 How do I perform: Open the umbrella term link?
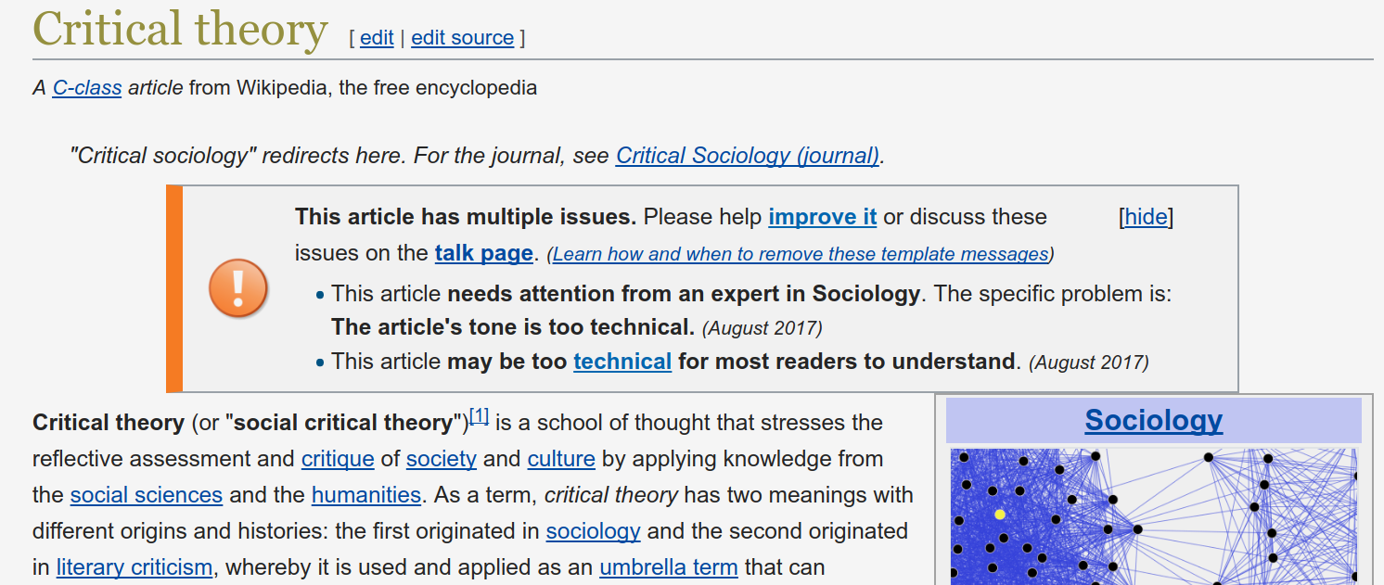point(668,566)
